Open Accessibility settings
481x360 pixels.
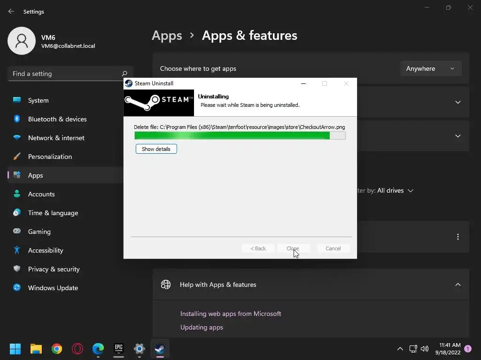[x=66, y=250]
